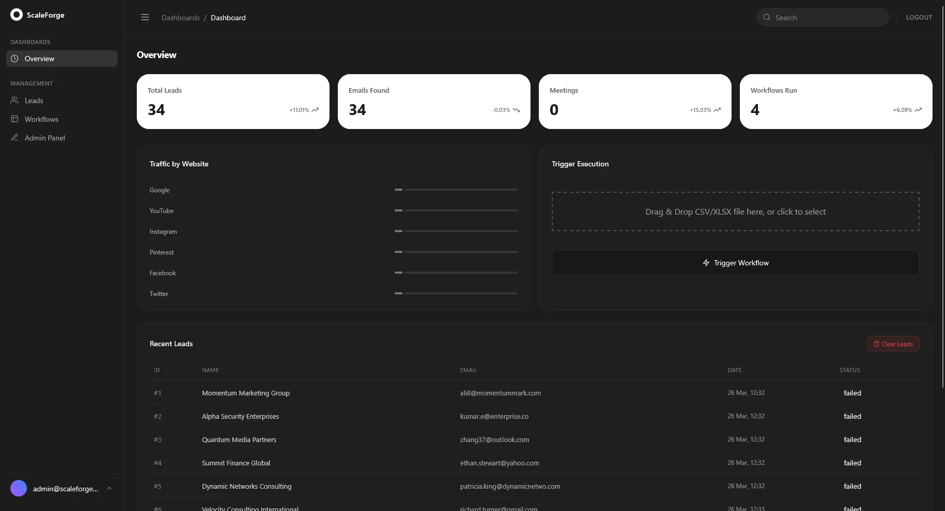This screenshot has width=945, height=511.
Task: Click the CSV/XLSX drag and drop upload zone
Action: tap(736, 211)
